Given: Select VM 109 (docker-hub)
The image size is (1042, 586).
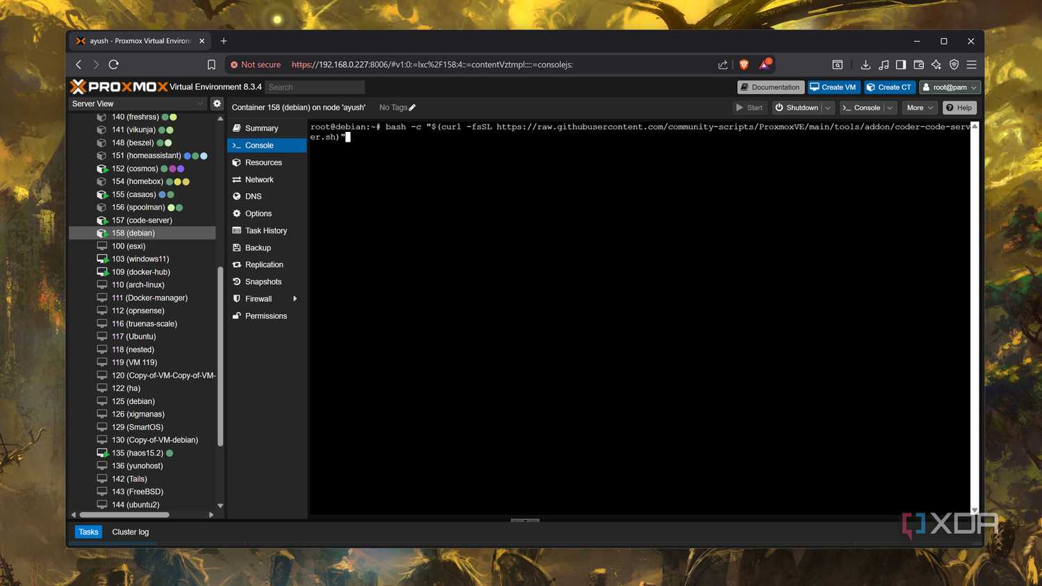Looking at the screenshot, I should [x=142, y=272].
